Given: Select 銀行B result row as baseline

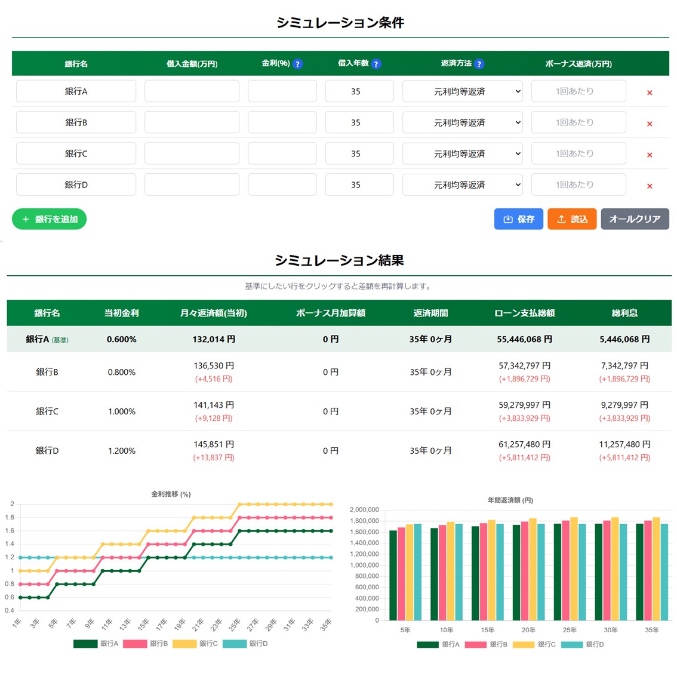Looking at the screenshot, I should (338, 372).
